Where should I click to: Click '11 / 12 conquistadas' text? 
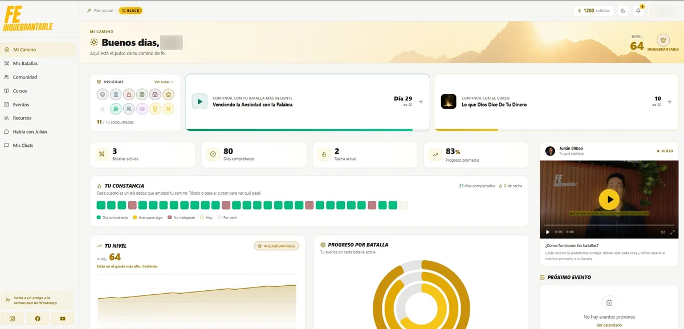pyautogui.click(x=115, y=122)
